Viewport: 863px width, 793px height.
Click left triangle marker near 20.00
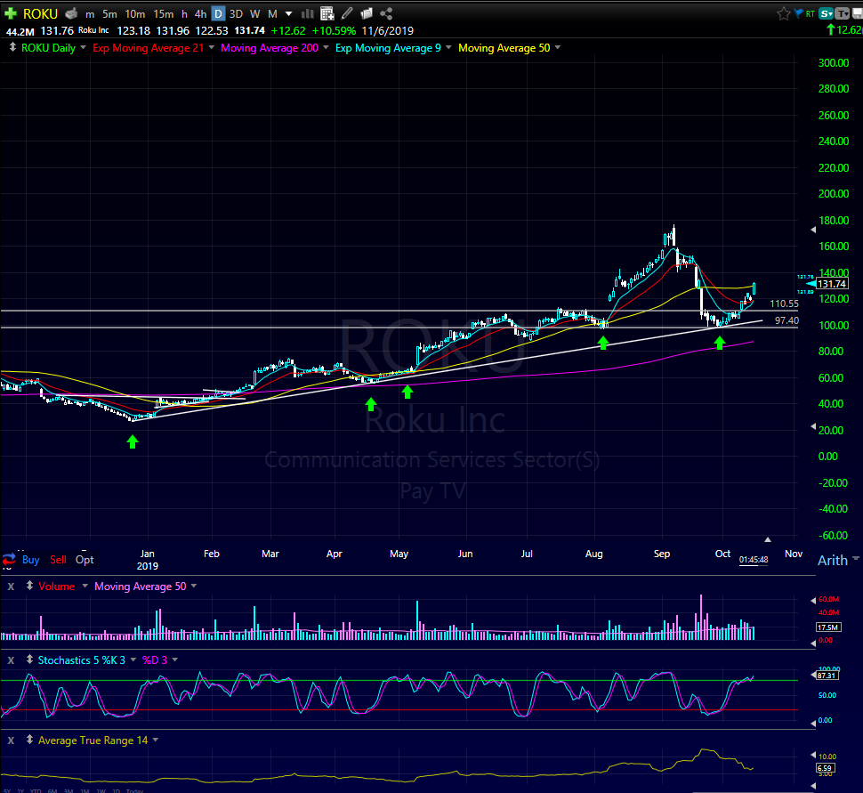pyautogui.click(x=813, y=426)
